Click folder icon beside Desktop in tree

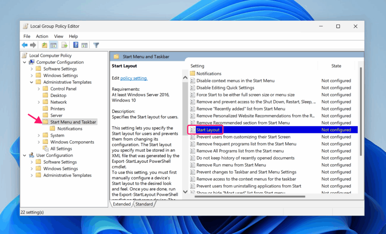(45, 95)
